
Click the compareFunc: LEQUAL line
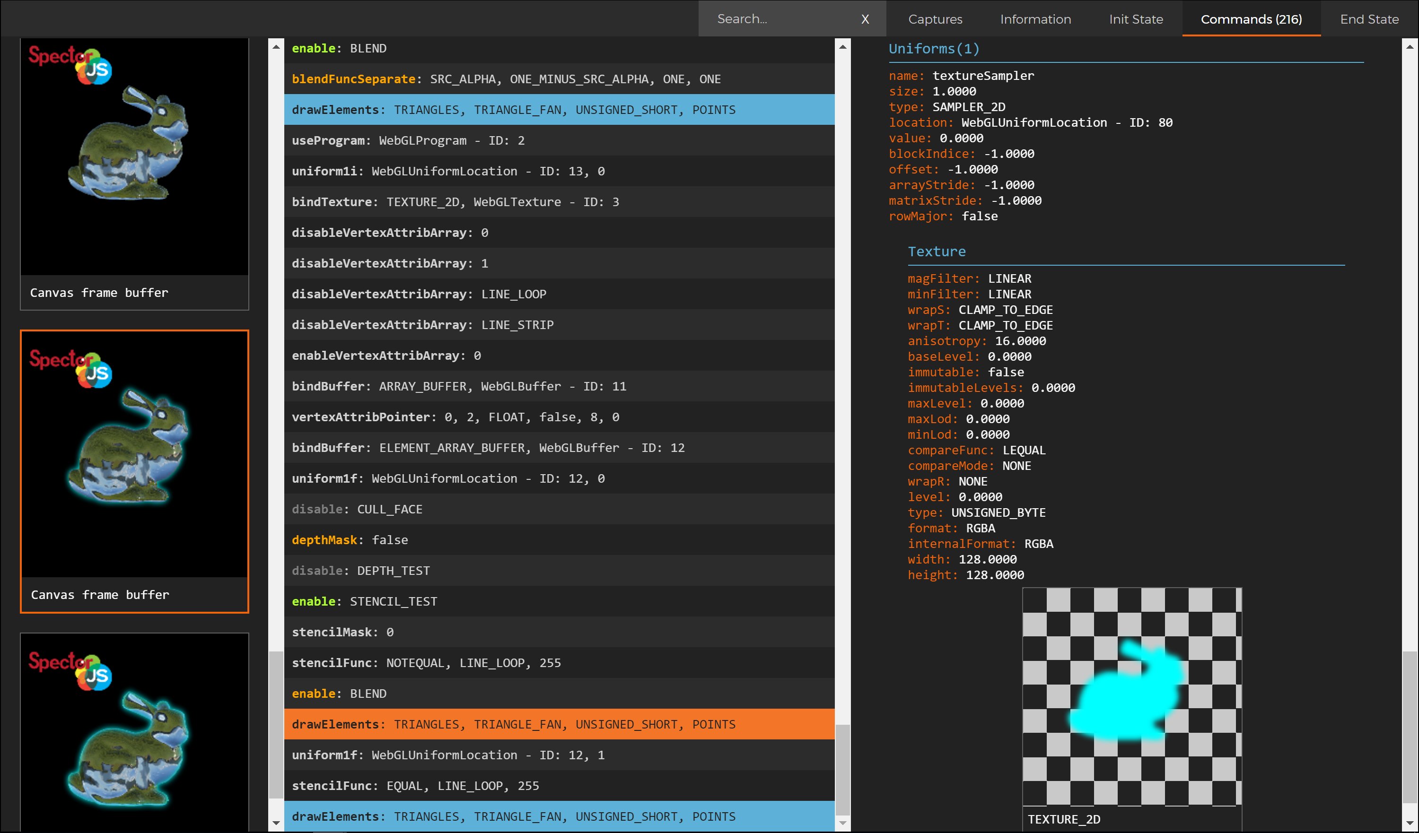click(977, 450)
